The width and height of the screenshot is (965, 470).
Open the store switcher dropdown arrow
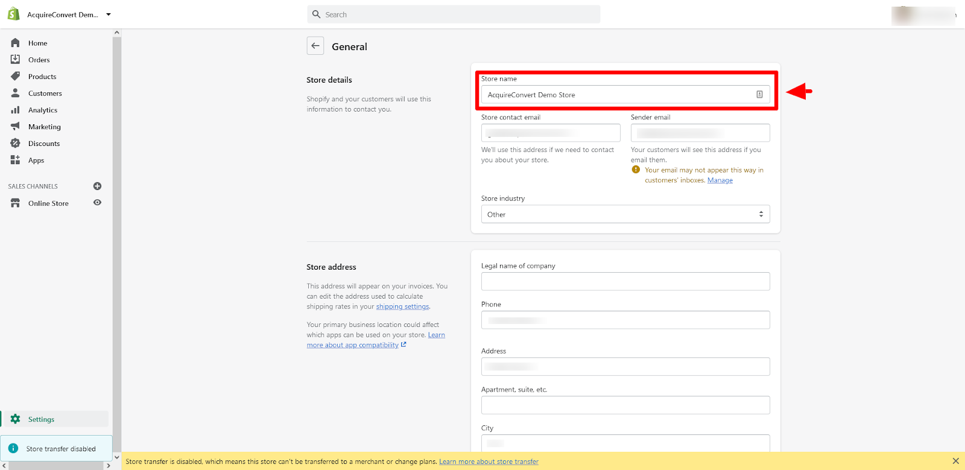pos(109,14)
